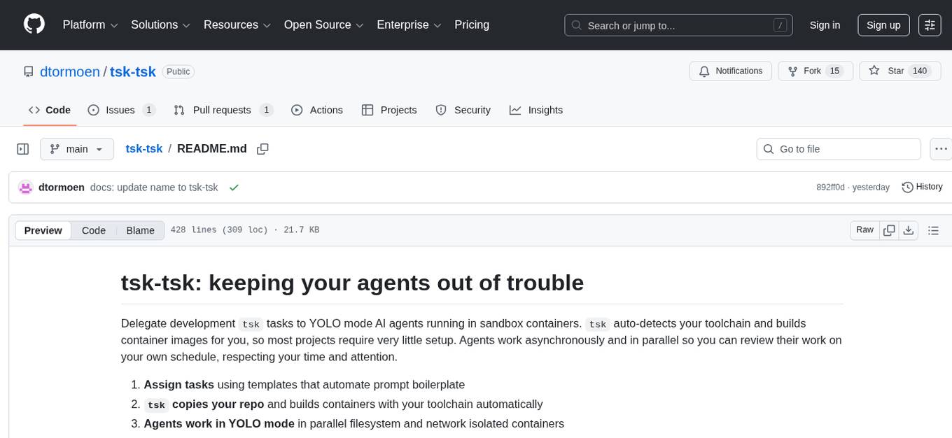The width and height of the screenshot is (952, 438).
Task: Switch to the Blame view
Action: click(x=140, y=230)
